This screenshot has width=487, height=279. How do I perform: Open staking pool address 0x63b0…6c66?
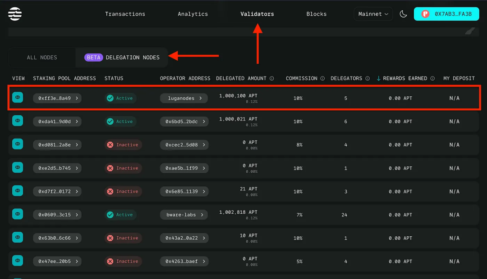tap(57, 238)
